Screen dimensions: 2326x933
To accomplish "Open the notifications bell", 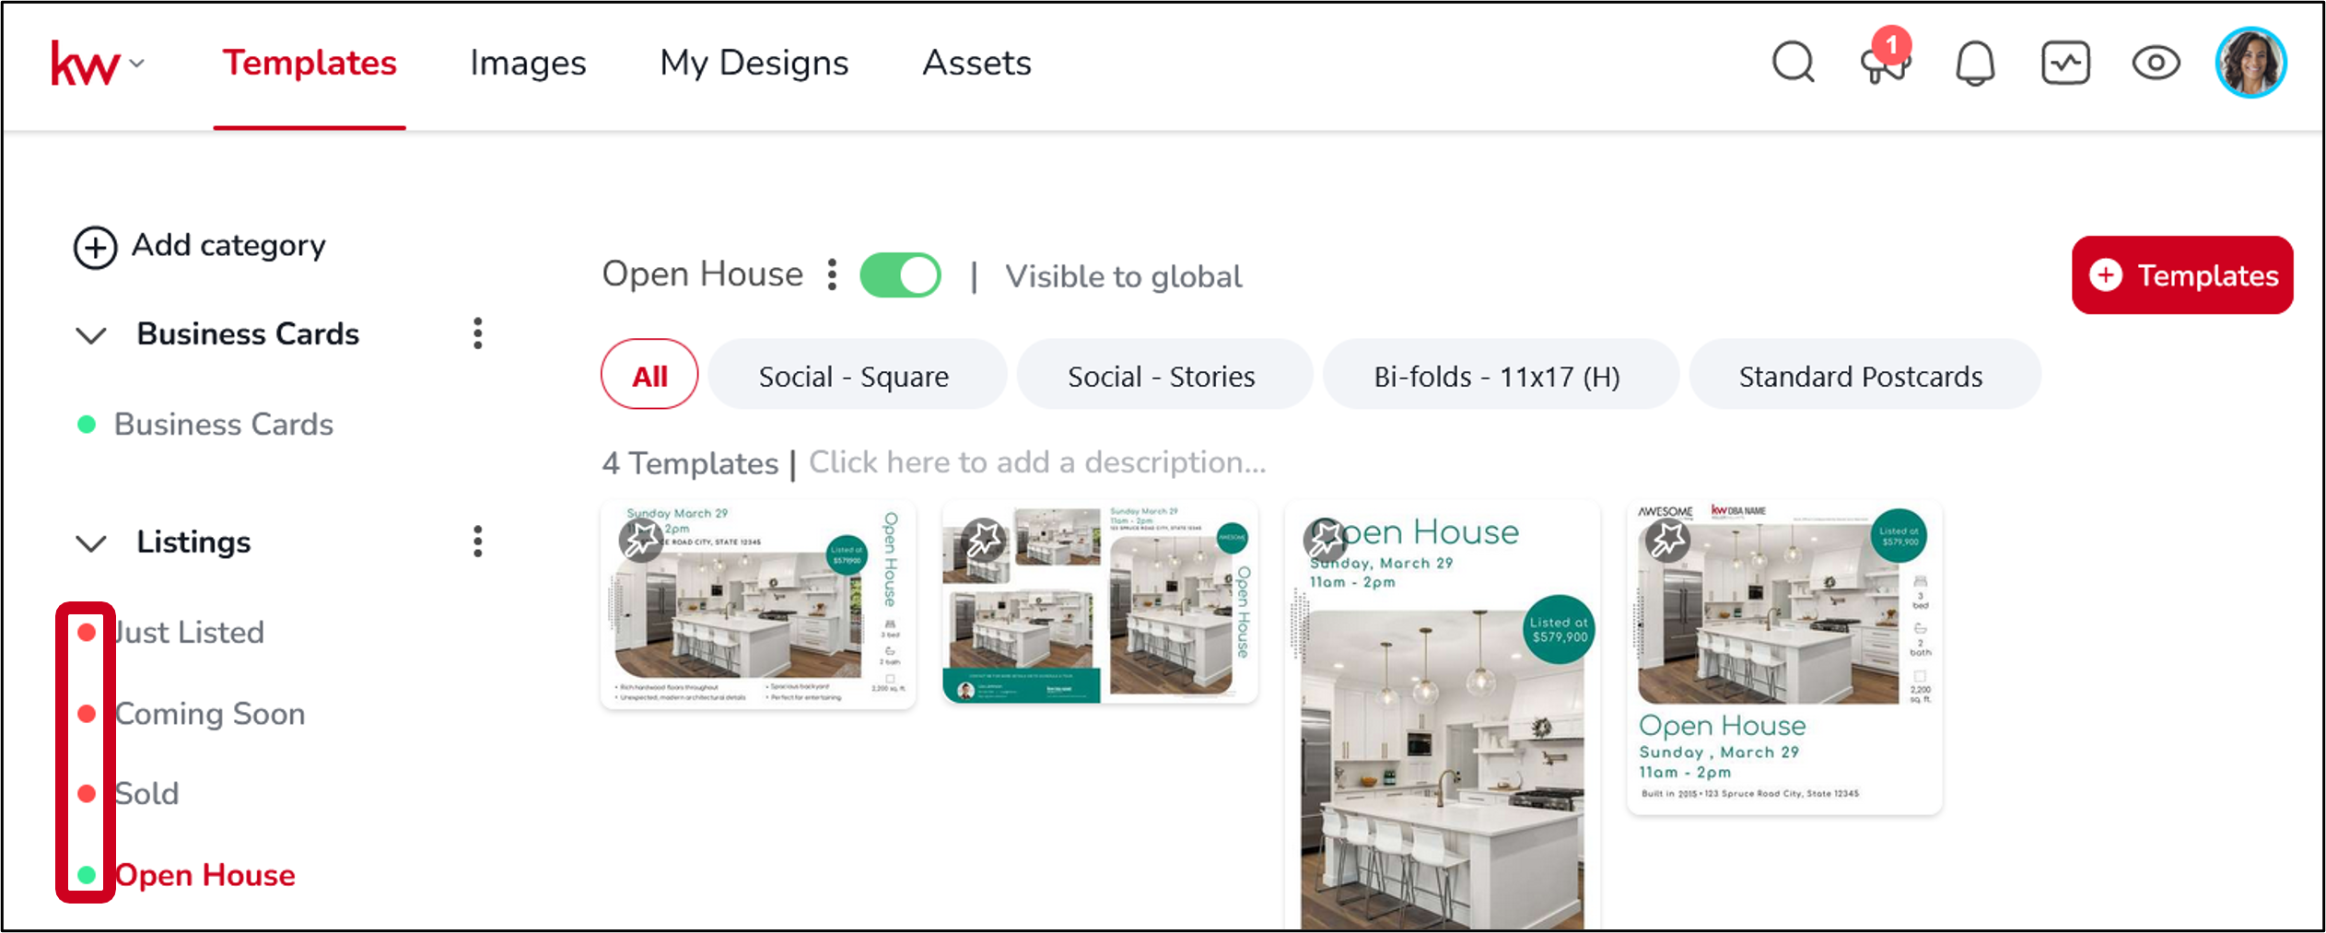I will tap(1975, 64).
